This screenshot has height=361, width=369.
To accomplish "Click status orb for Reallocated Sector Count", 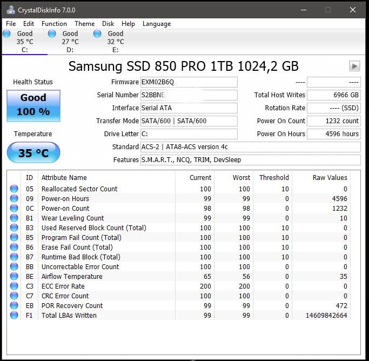I will [x=14, y=189].
